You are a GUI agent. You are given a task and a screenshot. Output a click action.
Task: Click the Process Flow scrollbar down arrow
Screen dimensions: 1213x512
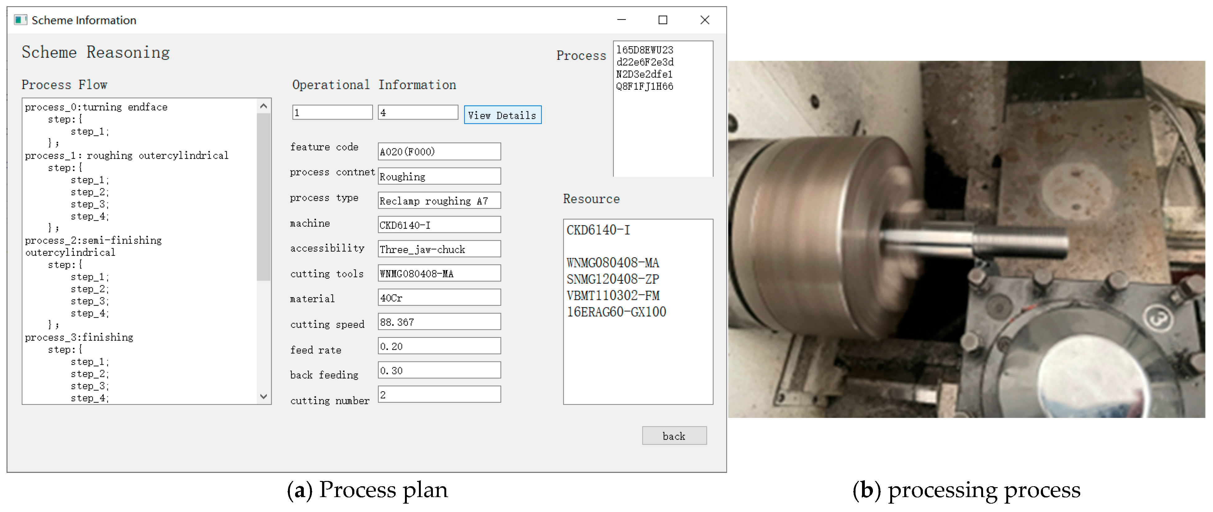(264, 396)
